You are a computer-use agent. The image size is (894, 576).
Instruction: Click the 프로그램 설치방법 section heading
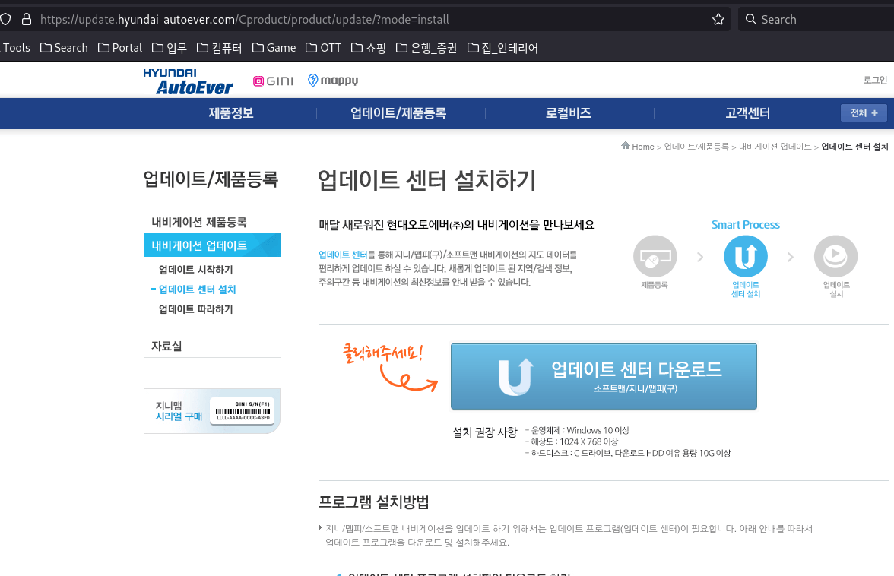tap(373, 502)
